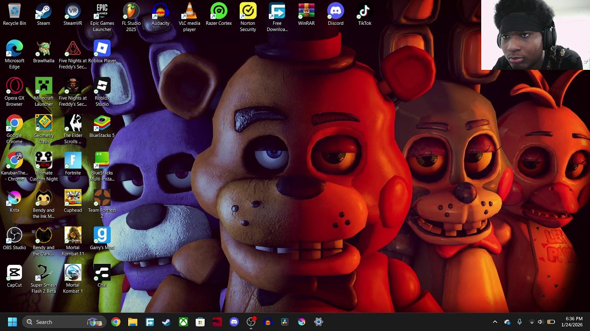Open network settings via Wi-Fi tray icon
The width and height of the screenshot is (590, 331).
pos(531,322)
